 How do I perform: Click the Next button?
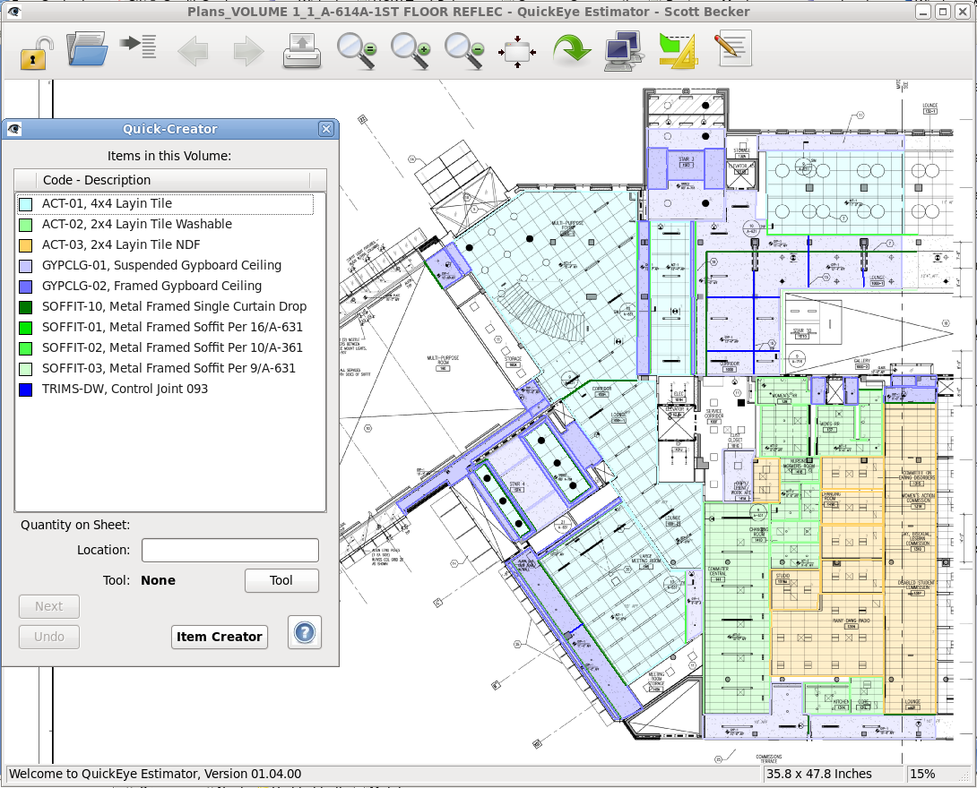point(49,606)
